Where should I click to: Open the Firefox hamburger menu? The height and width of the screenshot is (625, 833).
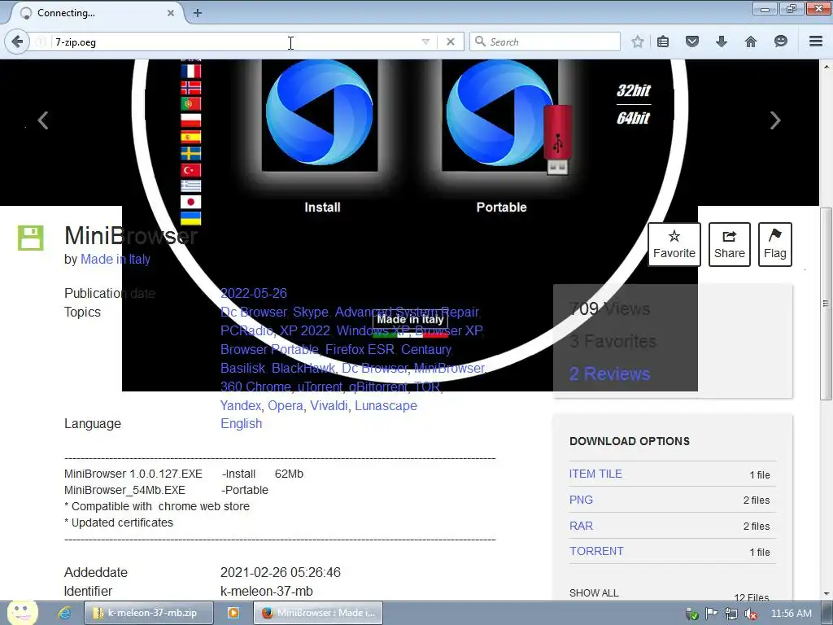pos(816,42)
